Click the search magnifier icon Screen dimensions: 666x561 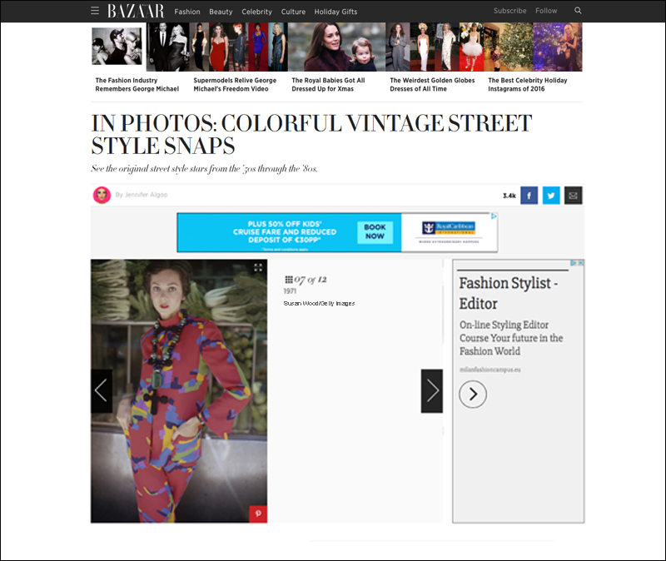(x=578, y=11)
